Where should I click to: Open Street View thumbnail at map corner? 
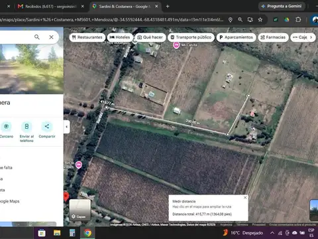[x=314, y=210]
